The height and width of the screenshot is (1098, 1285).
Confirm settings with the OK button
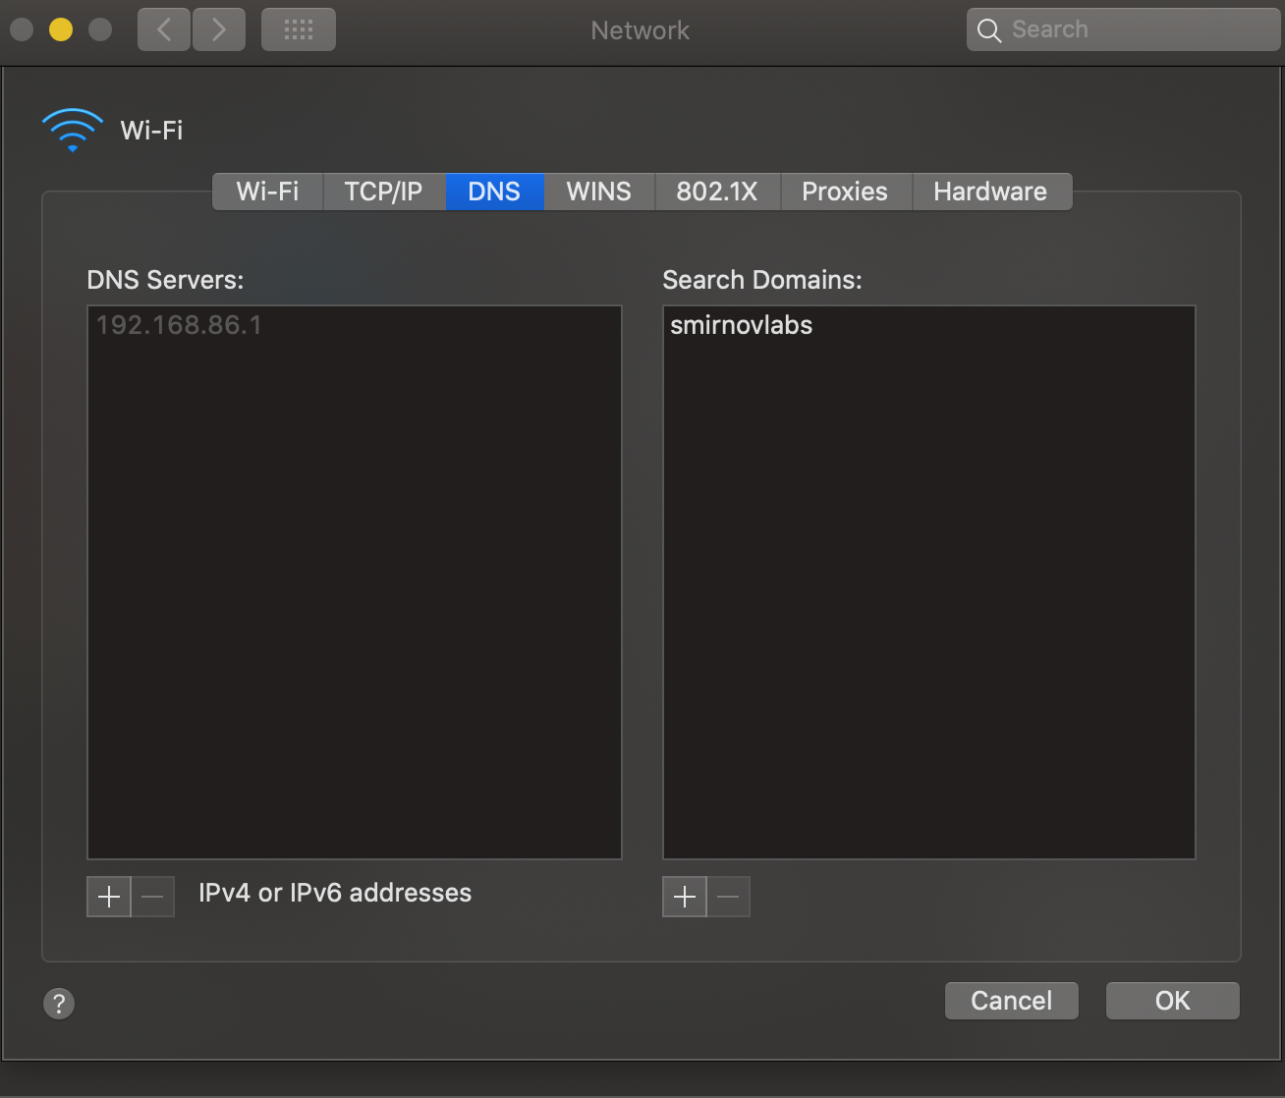point(1173,1001)
